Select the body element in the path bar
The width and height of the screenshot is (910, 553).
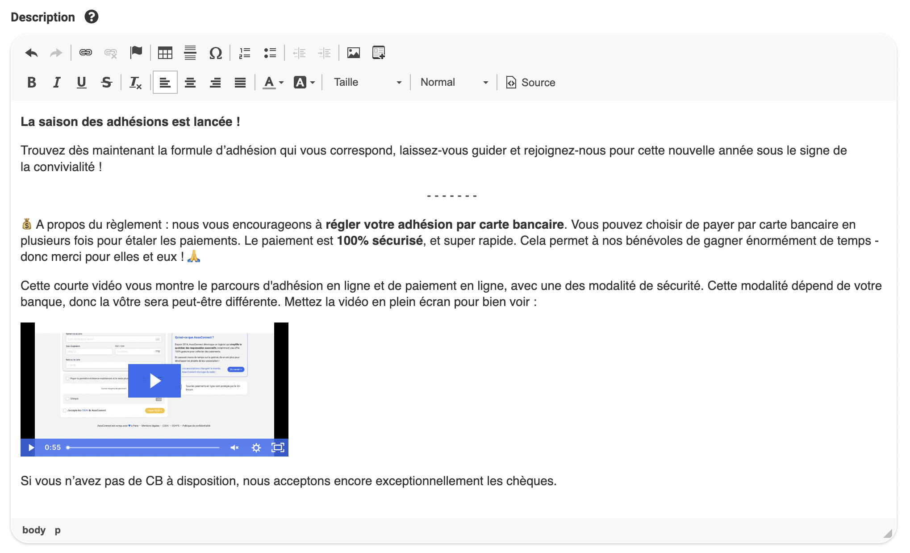click(x=33, y=530)
